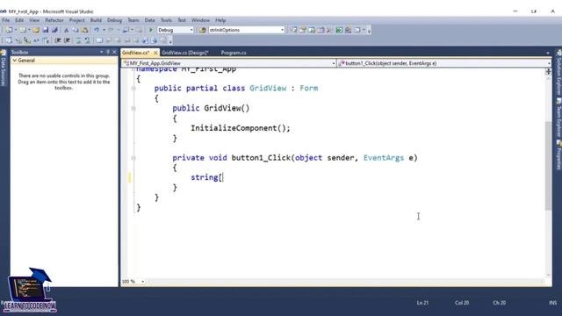Click the Properties Window icon in the standard toolbar
Image resolution: width=562 pixels, height=316 pixels.
[303, 30]
